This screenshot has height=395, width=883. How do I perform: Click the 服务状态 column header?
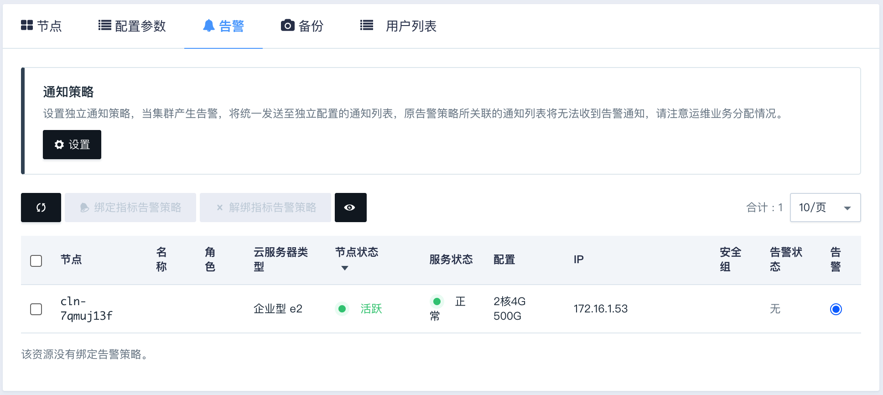451,260
